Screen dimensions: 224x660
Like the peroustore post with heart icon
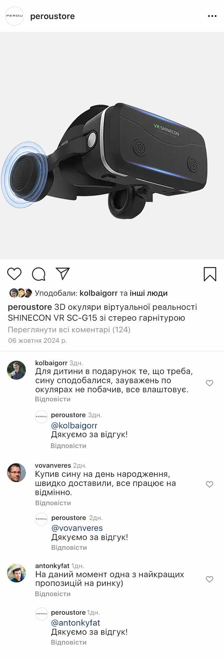pos(14,274)
